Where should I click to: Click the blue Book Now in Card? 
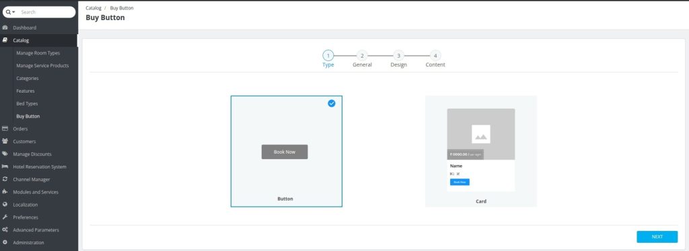pos(460,182)
